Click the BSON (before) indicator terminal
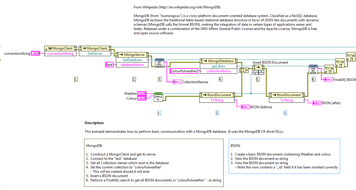Screen dimensions: 356x190 (x=245, y=107)
